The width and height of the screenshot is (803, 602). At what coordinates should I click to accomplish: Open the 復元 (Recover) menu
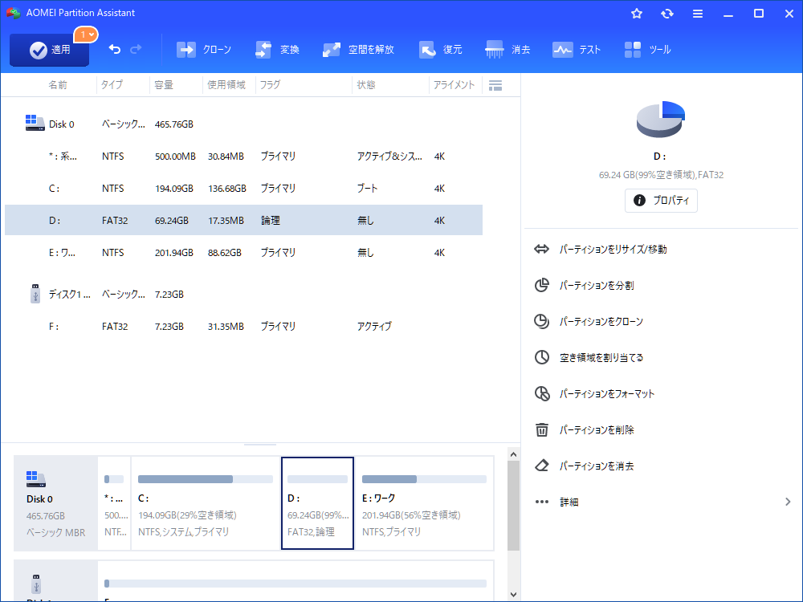440,50
